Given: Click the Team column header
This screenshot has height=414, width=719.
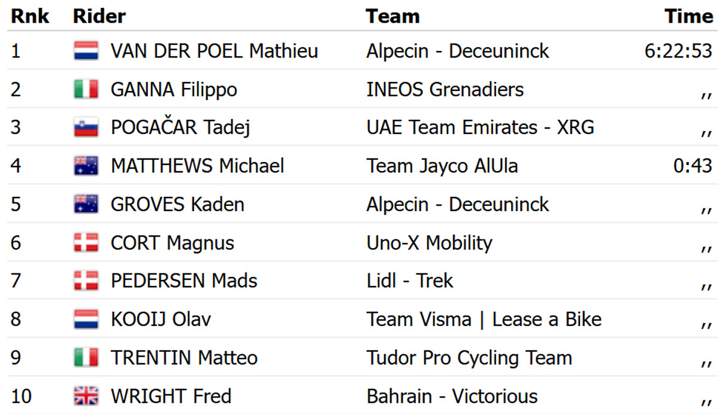Looking at the screenshot, I should click(x=392, y=16).
